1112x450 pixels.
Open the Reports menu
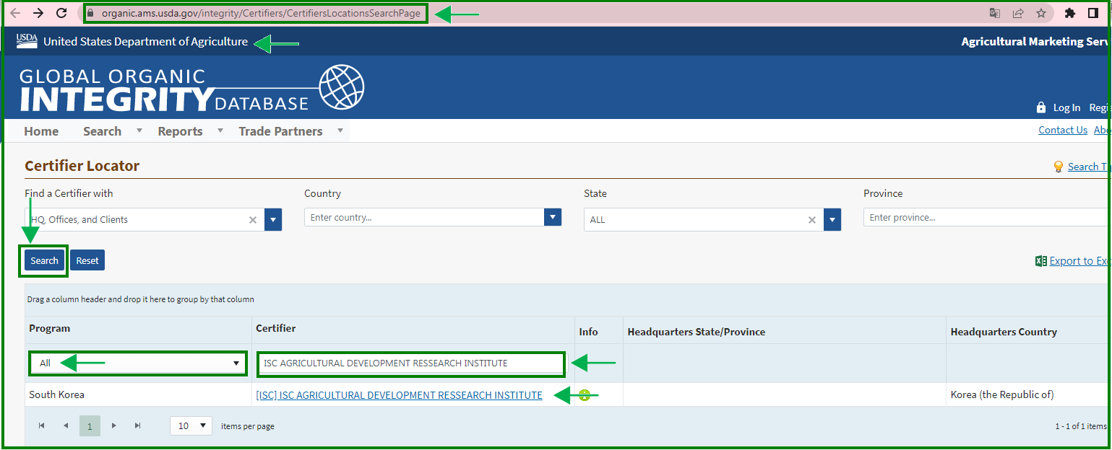tap(180, 131)
